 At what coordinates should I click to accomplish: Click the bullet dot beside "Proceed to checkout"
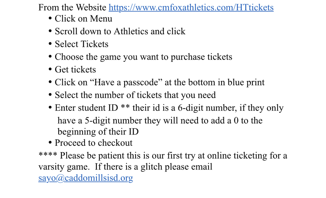pos(50,143)
